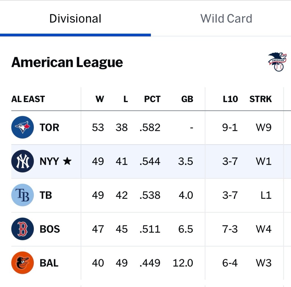Switch to the Wild Card tab

pos(226,19)
